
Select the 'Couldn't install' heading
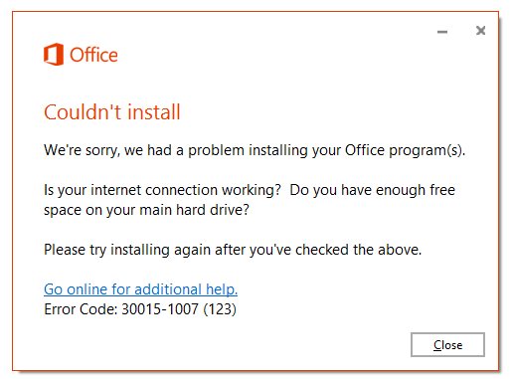click(112, 111)
